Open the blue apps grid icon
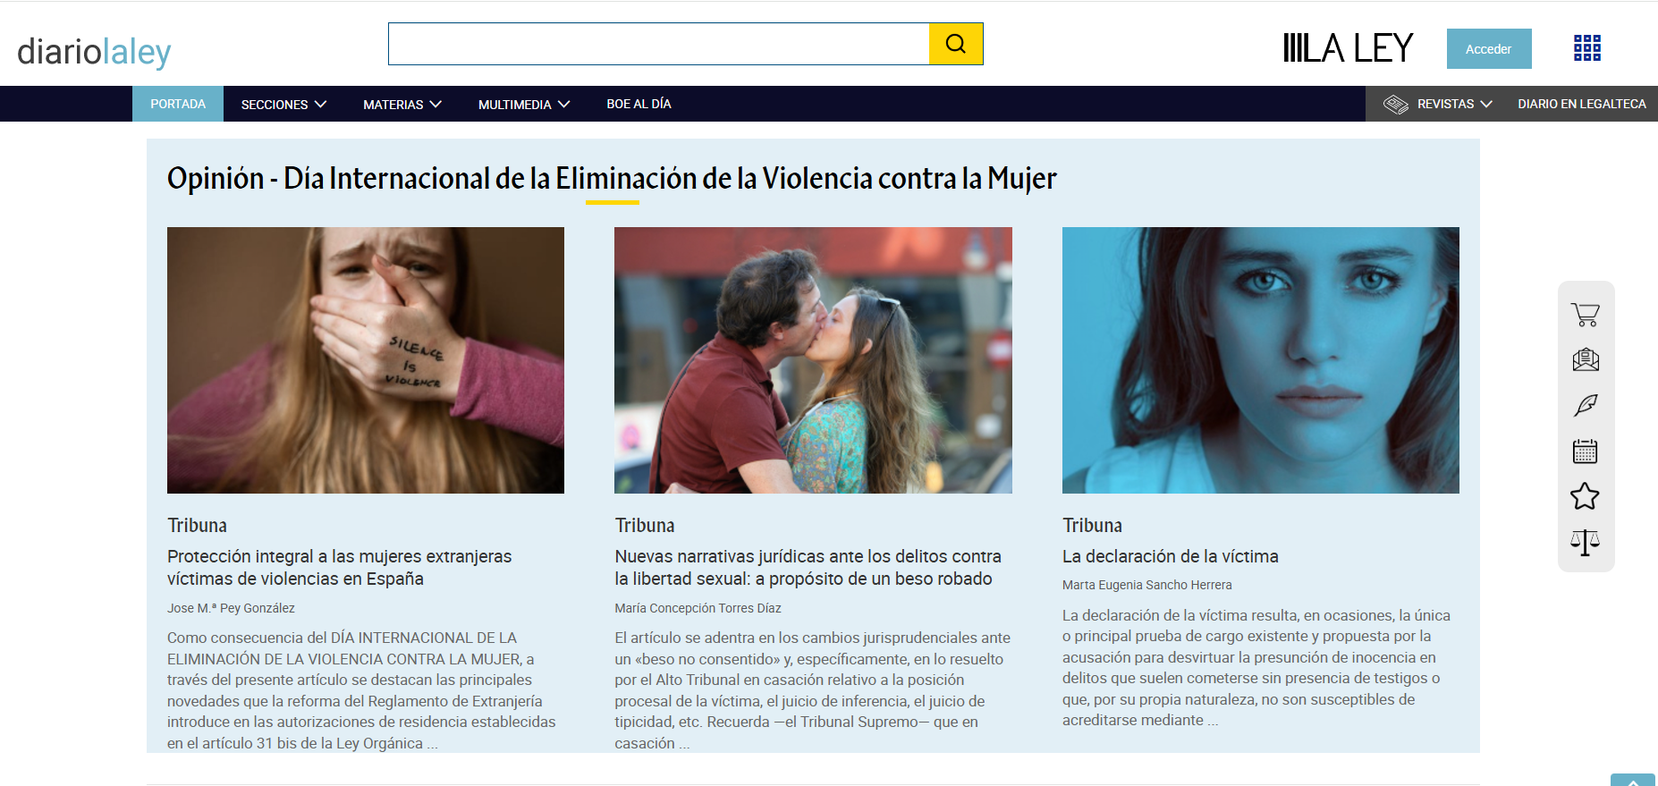 click(x=1586, y=48)
